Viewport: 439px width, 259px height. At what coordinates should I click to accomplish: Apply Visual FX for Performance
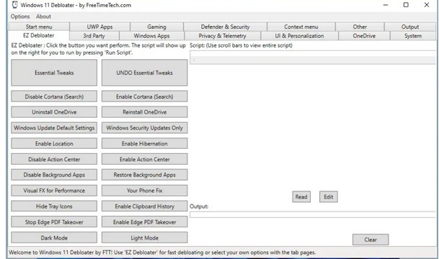pyautogui.click(x=54, y=191)
